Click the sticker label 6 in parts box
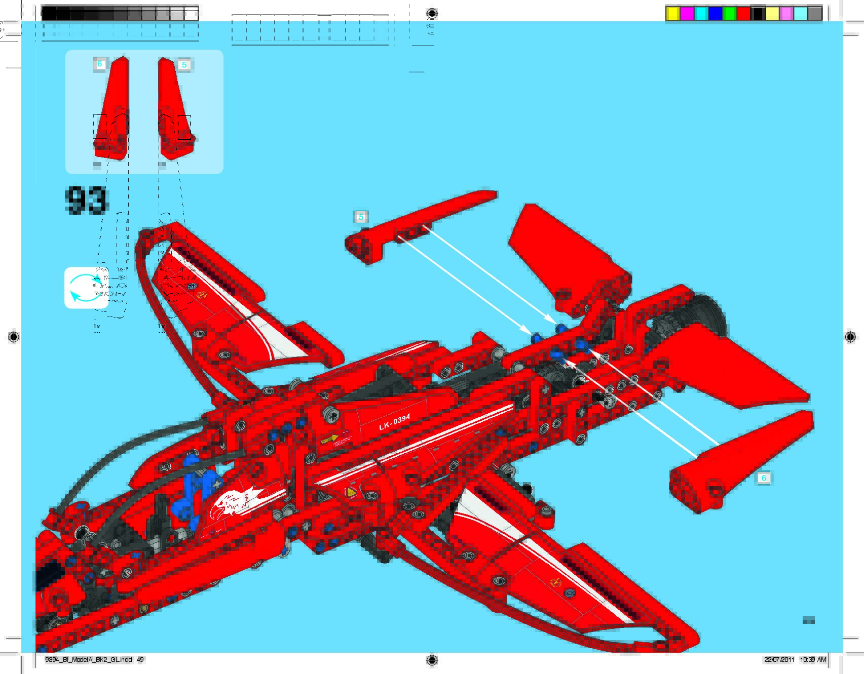Image resolution: width=864 pixels, height=674 pixels. [100, 64]
